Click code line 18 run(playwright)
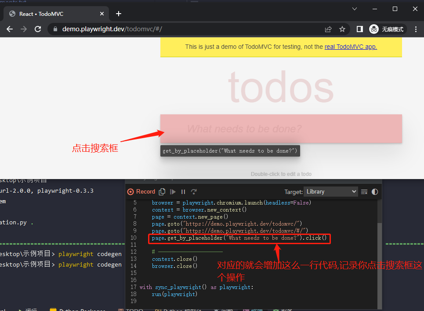424x311 pixels. pyautogui.click(x=174, y=294)
